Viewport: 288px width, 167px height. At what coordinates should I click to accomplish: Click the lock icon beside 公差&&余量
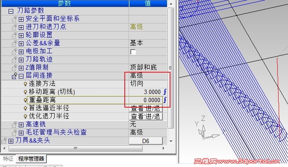pos(15,43)
